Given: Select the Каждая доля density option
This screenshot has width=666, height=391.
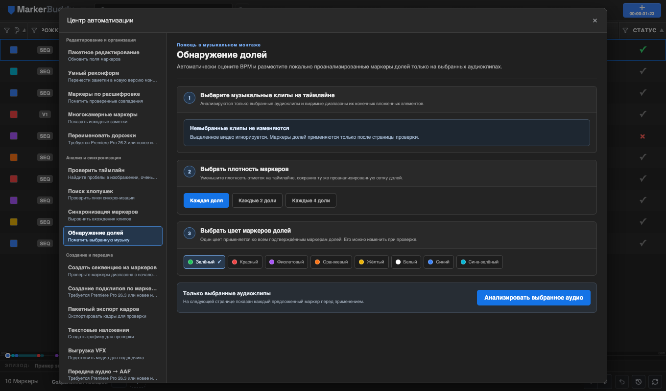Looking at the screenshot, I should click(206, 200).
